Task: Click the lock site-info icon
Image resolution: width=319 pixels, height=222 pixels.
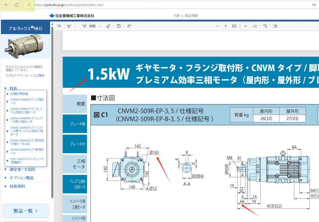Action: (x=29, y=5)
